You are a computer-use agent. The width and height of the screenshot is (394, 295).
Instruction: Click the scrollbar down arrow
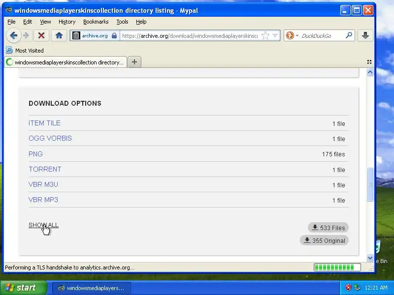pyautogui.click(x=370, y=258)
